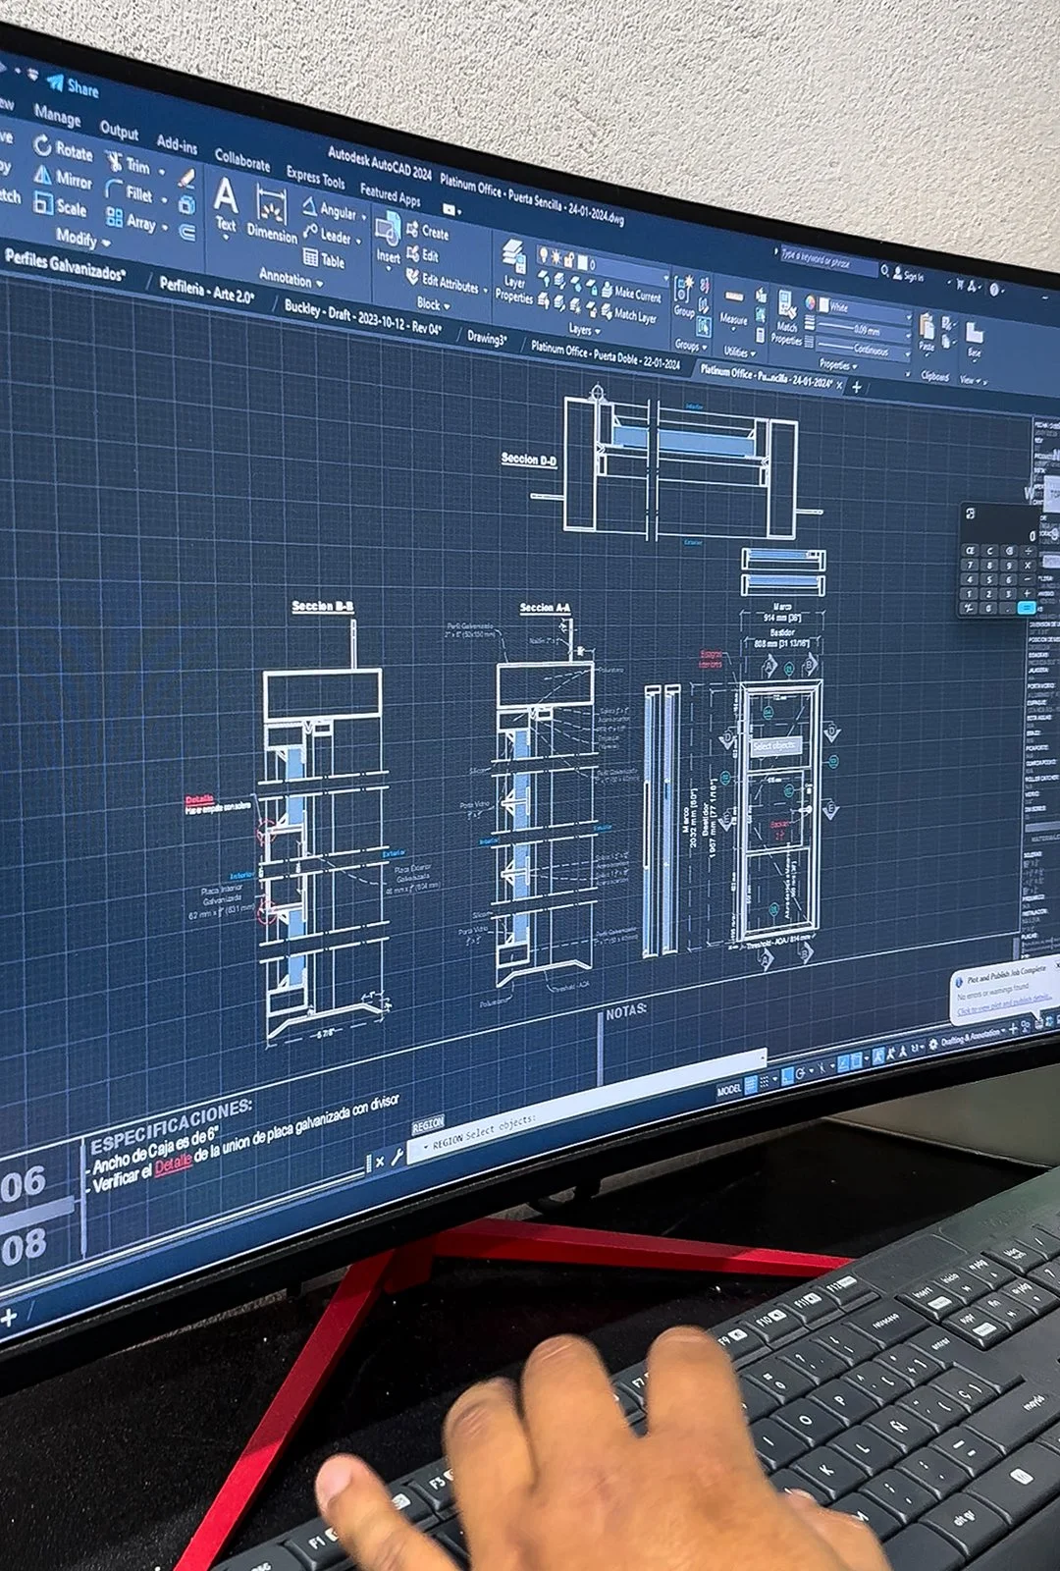Click the Paste tool

(927, 333)
